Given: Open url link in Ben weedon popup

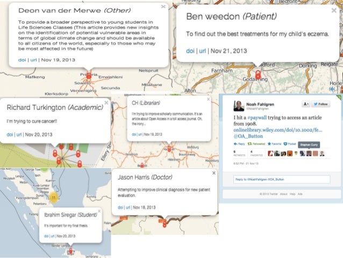Looking at the screenshot, I should (x=202, y=51).
